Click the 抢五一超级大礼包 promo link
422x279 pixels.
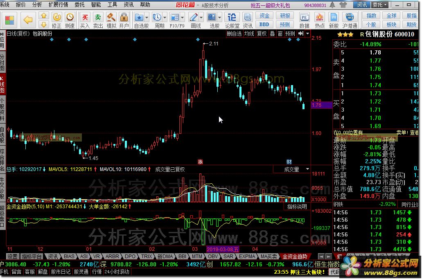point(270,5)
